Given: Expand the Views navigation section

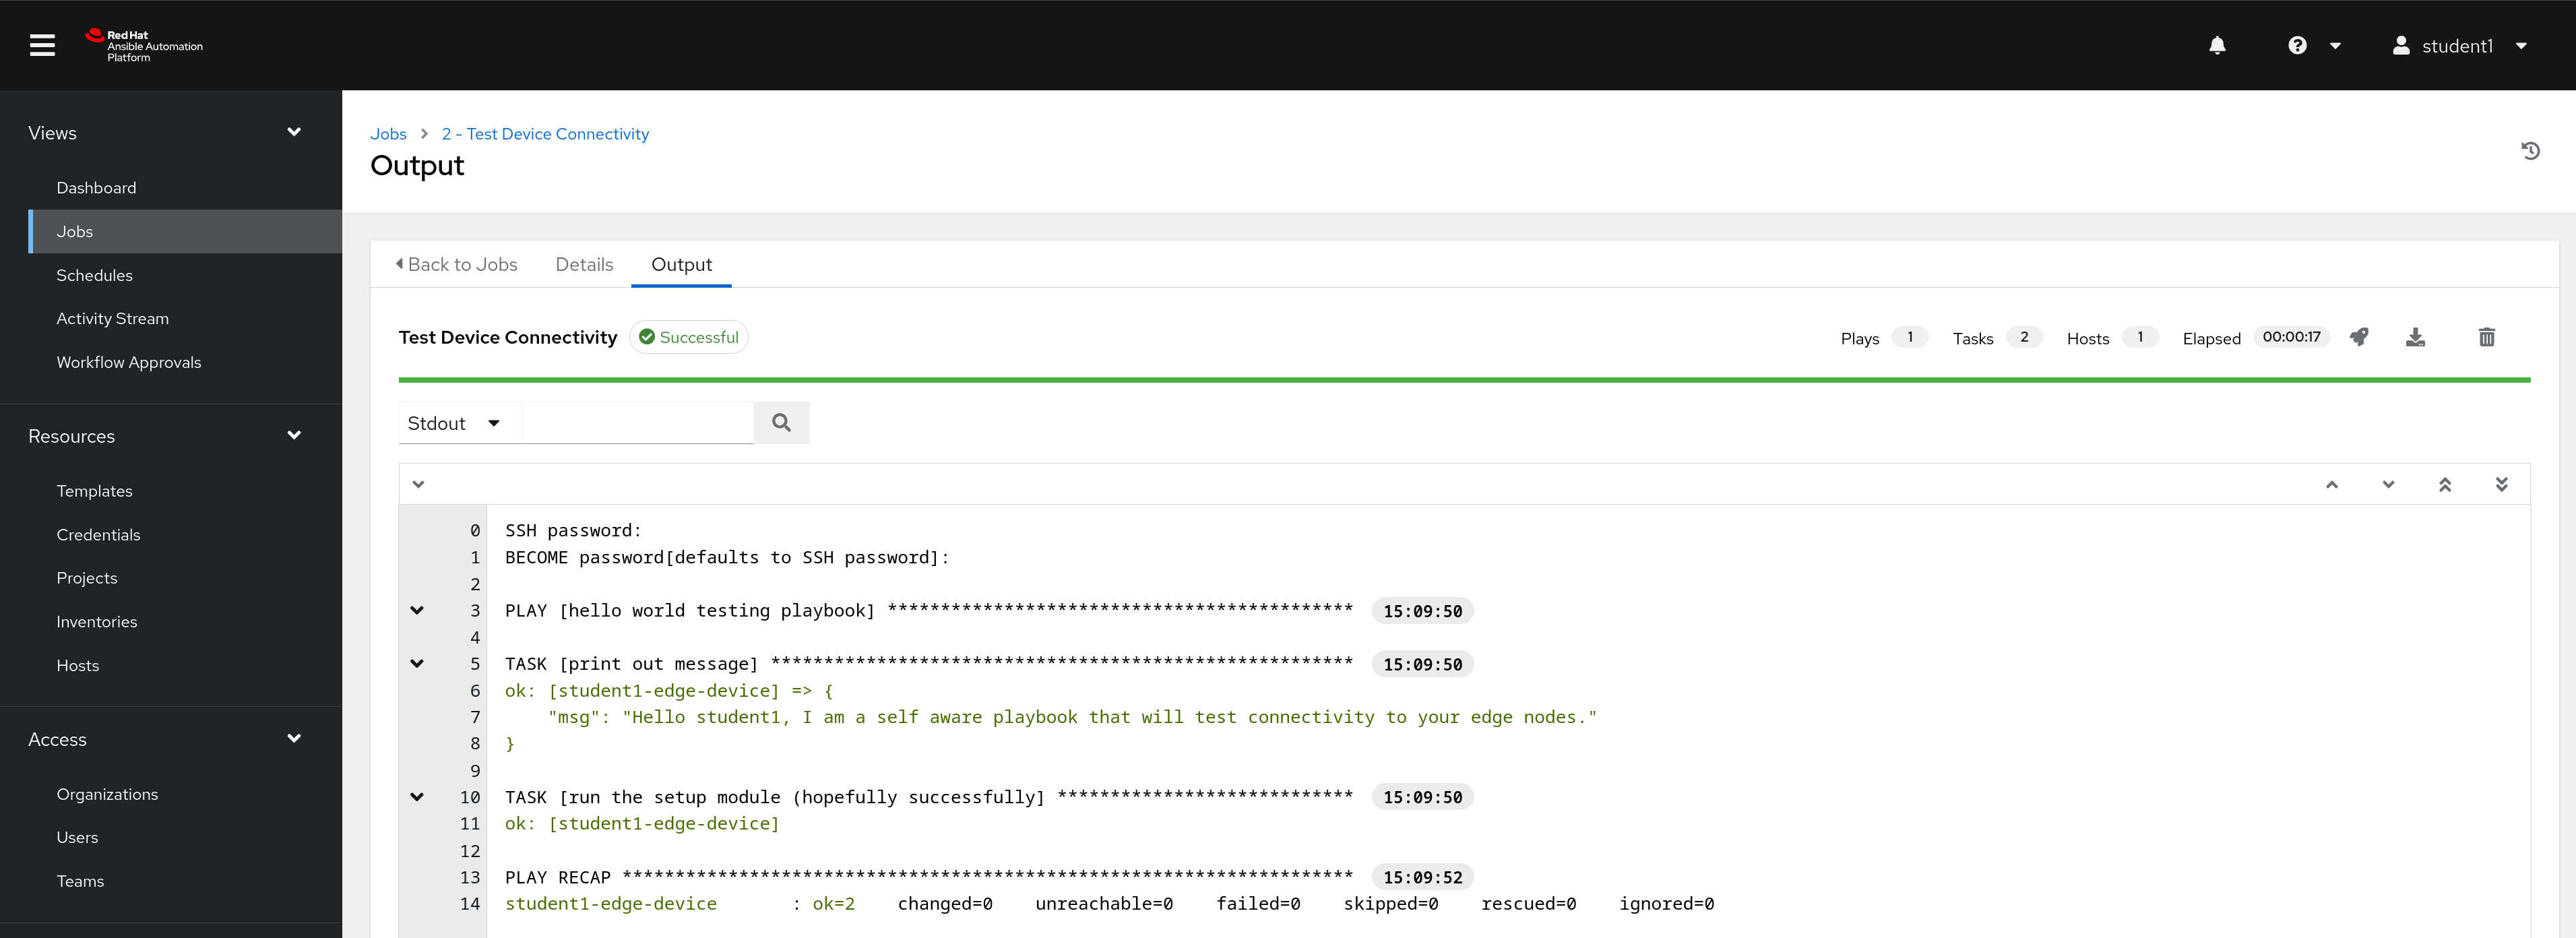Looking at the screenshot, I should 294,131.
